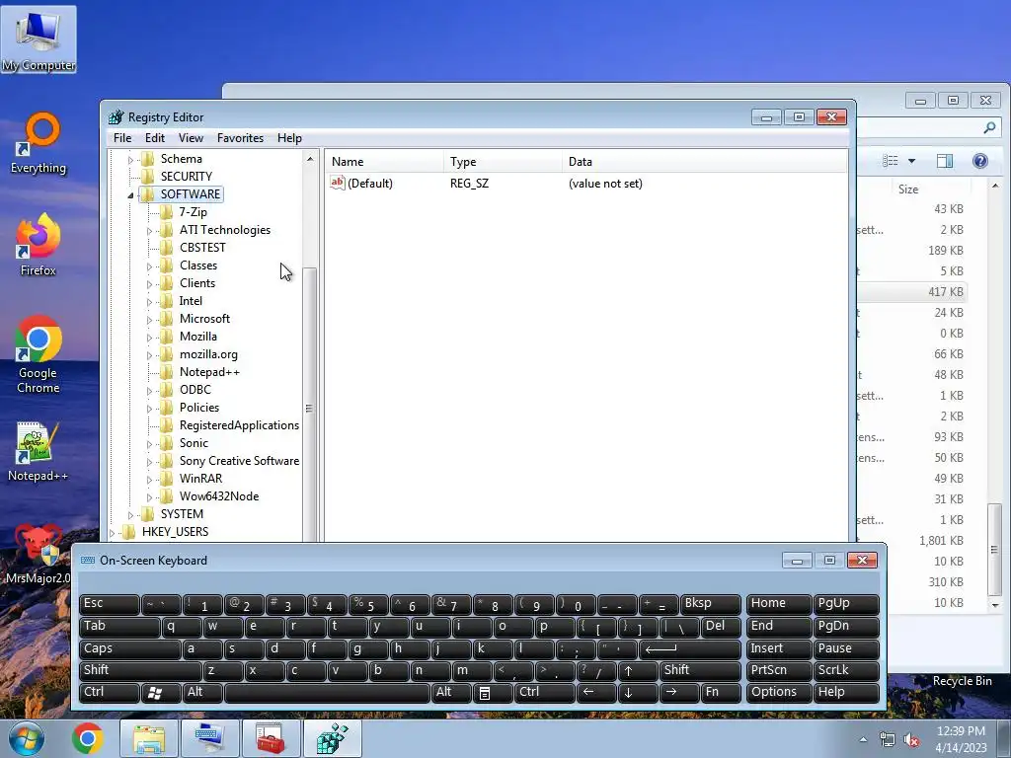1011x758 pixels.
Task: Expand the HKEY_USERS hive
Action: pos(113,532)
